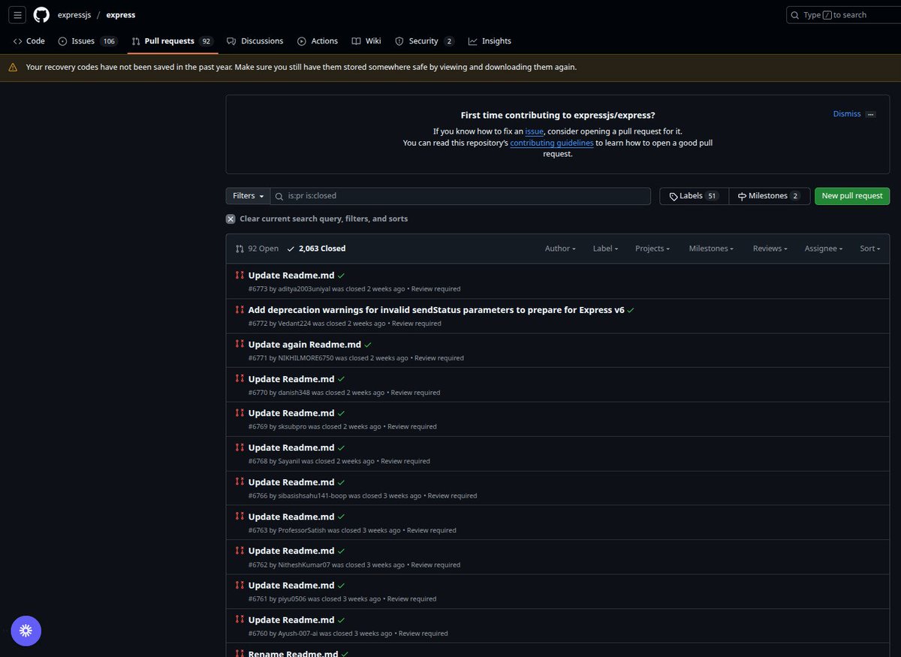This screenshot has width=901, height=657.
Task: Click the closed PR icon for #6771
Action: click(240, 344)
